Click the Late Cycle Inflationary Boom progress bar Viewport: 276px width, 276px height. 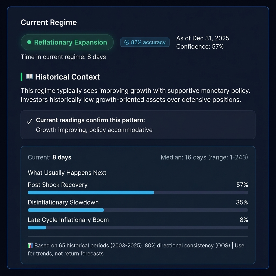pos(138,227)
